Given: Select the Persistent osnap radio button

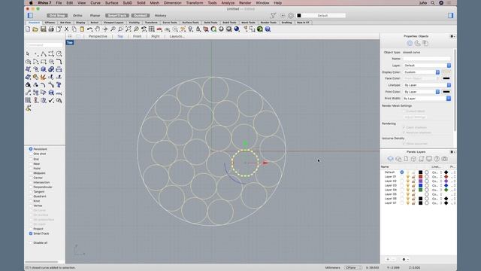Looking at the screenshot, I should pyautogui.click(x=31, y=149).
